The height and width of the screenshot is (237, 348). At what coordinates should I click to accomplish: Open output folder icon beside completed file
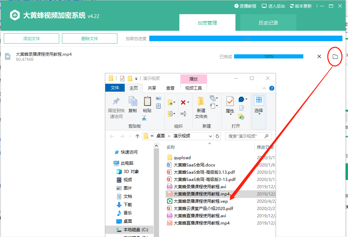point(334,56)
